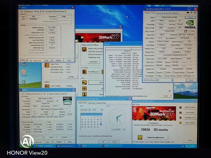Click the Online ResultBrowser button
Viewport: 211px width, 158px height.
click(x=155, y=137)
